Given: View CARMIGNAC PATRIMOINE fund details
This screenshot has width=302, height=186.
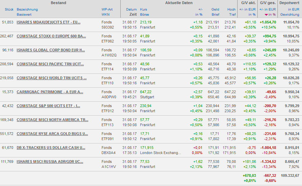Looking at the screenshot, I should 50,92.
